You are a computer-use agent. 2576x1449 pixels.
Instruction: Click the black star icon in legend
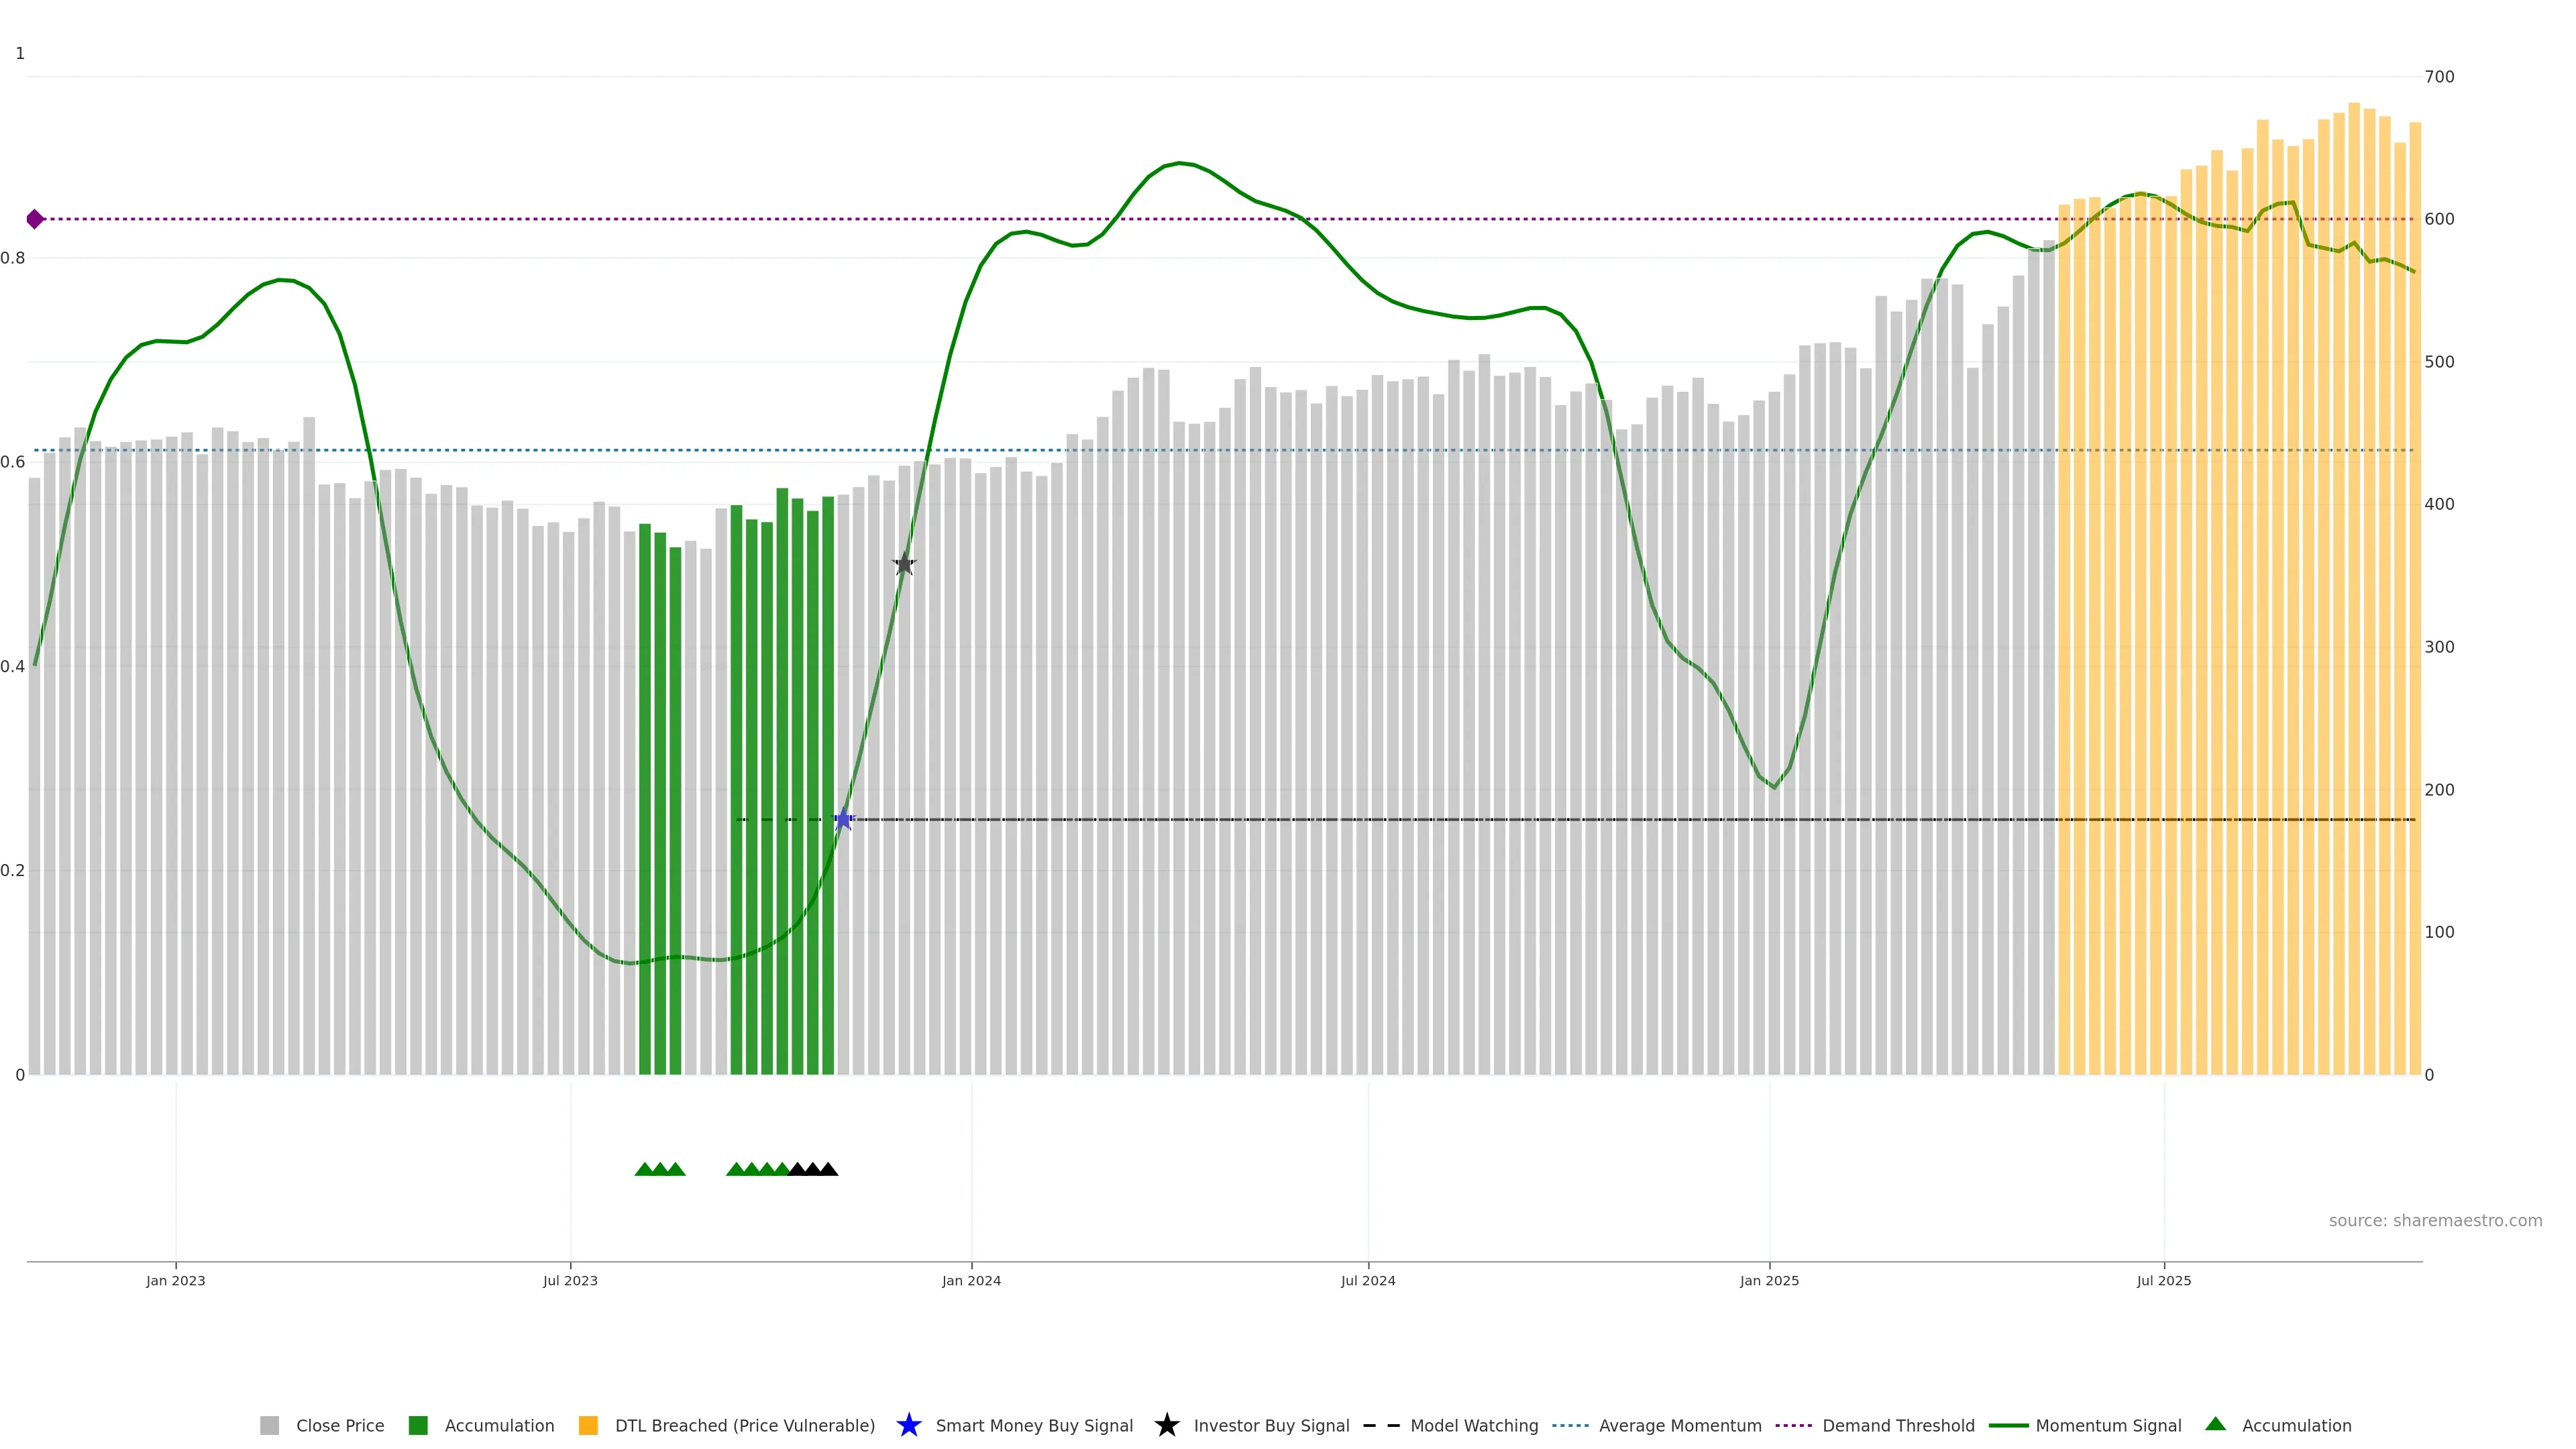[x=1166, y=1425]
